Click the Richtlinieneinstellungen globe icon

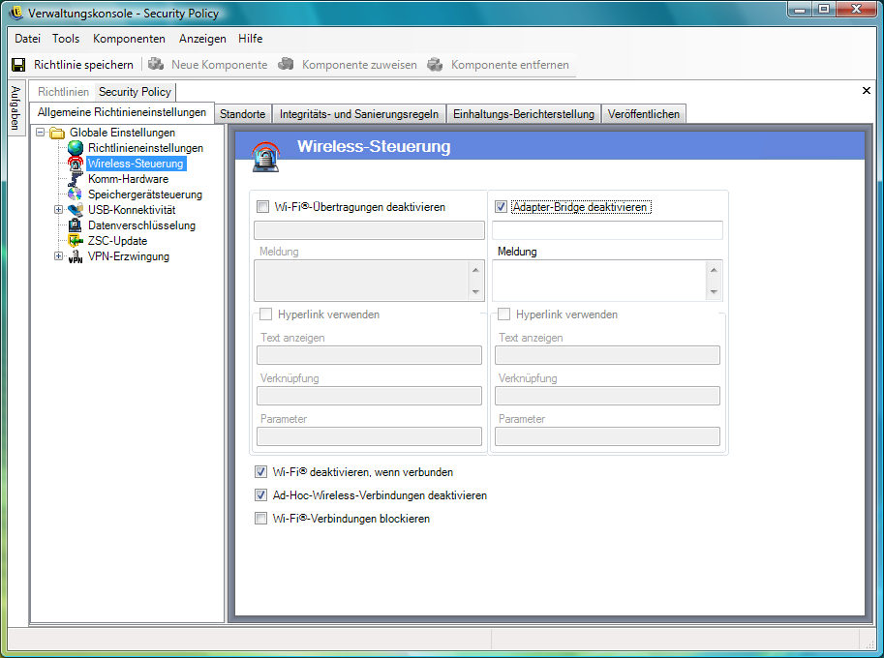coord(76,148)
